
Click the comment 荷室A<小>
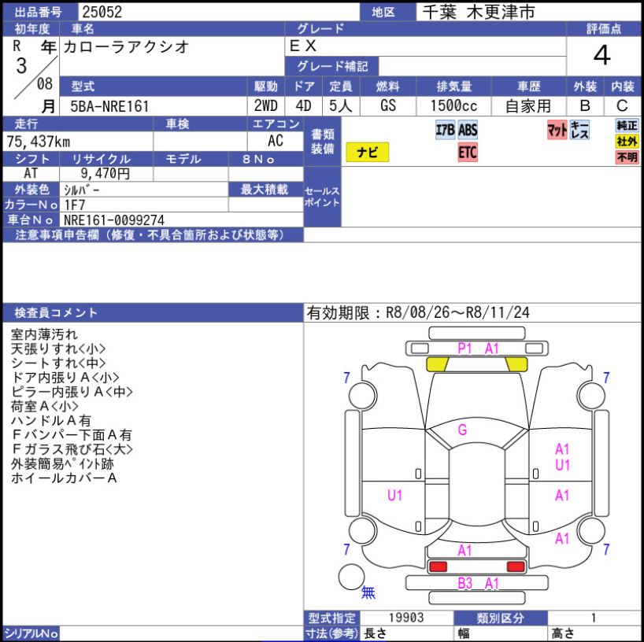(x=44, y=407)
